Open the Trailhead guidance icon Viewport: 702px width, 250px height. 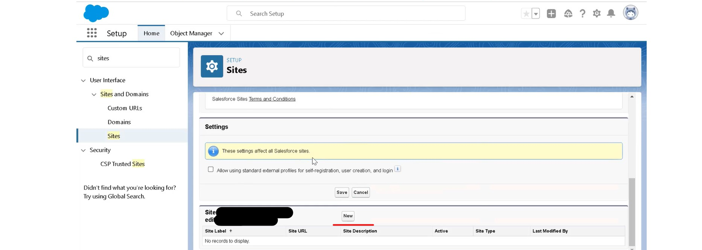point(568,14)
